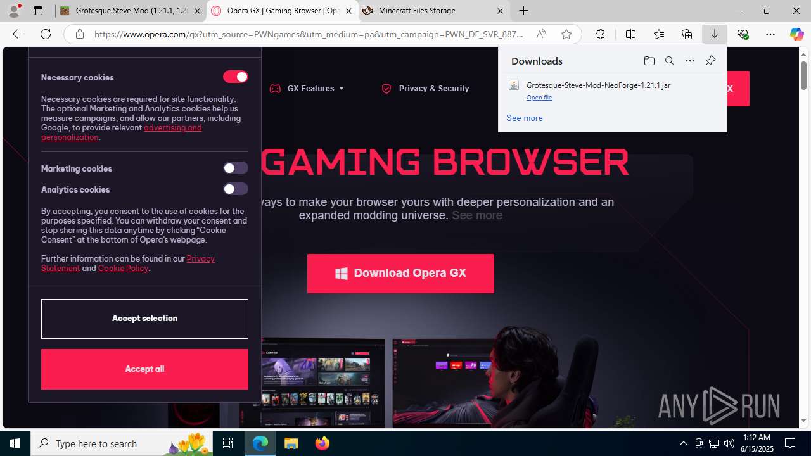Close the Minecraft Files Storage tab
The width and height of the screenshot is (811, 456).
[500, 11]
